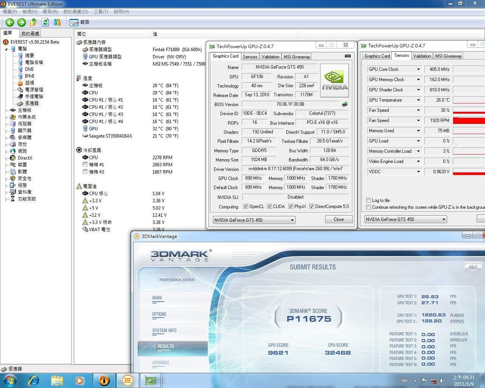Expand the DirectX tree node
The image size is (485, 388).
pos(7,158)
